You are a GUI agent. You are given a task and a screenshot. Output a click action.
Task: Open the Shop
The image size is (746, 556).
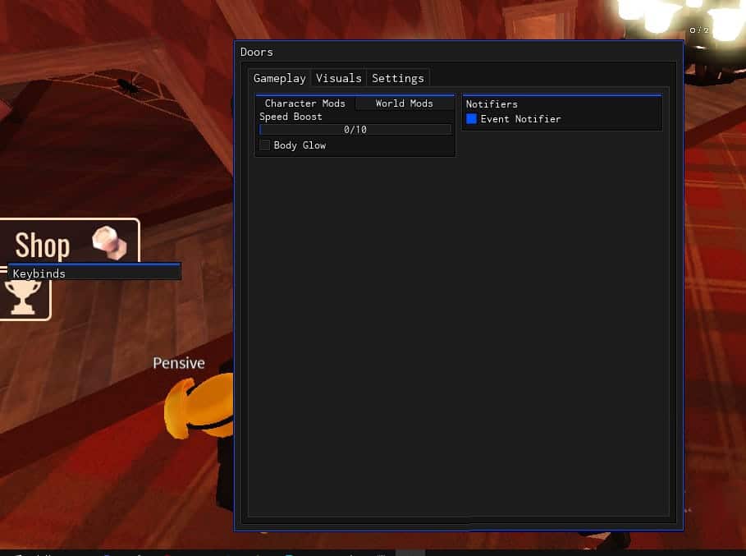pyautogui.click(x=42, y=245)
